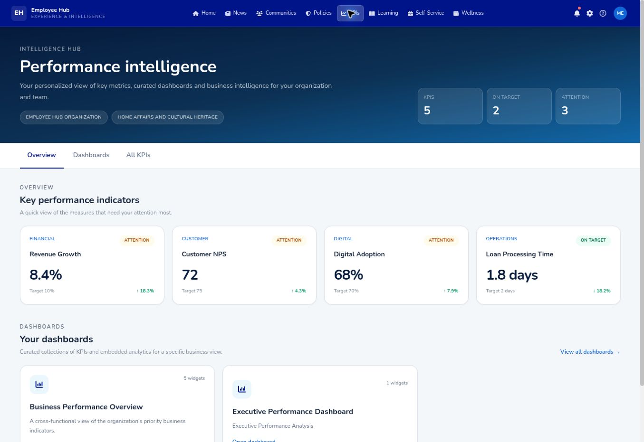Viewport: 644px width, 442px height.
Task: Go to the Learning section
Action: (384, 13)
